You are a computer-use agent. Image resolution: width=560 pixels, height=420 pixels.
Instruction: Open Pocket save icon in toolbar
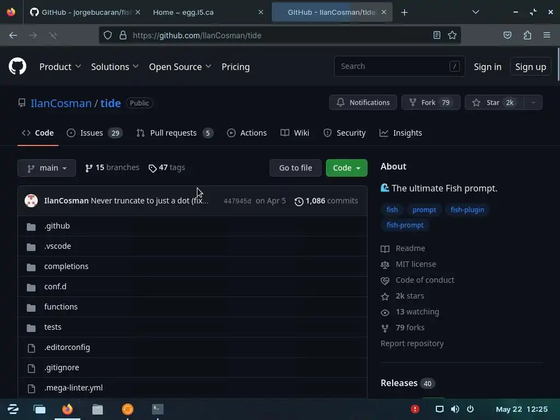[507, 36]
